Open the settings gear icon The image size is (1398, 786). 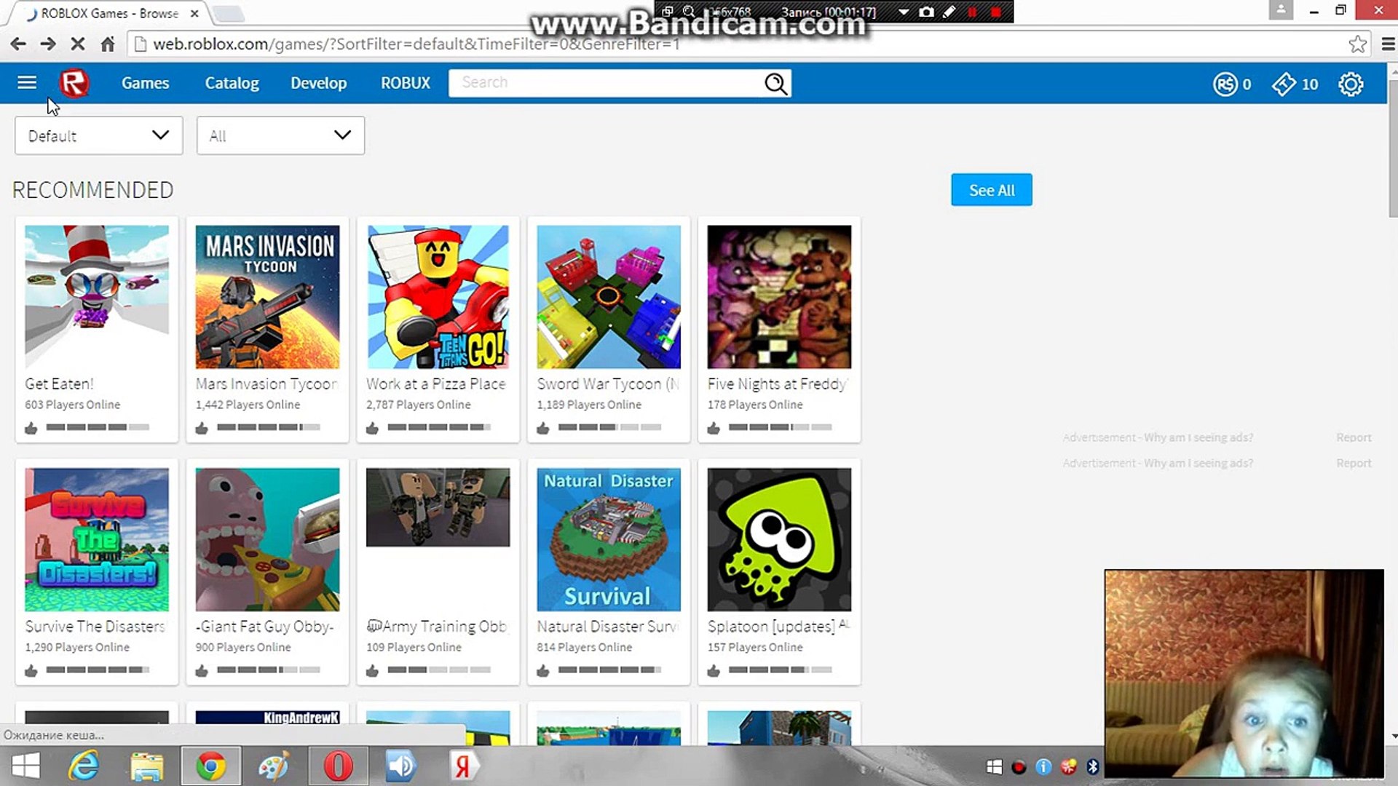tap(1351, 84)
